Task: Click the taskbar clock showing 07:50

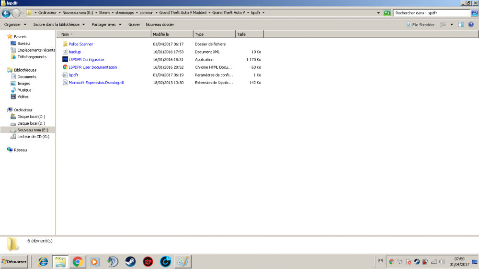Action: [459, 262]
